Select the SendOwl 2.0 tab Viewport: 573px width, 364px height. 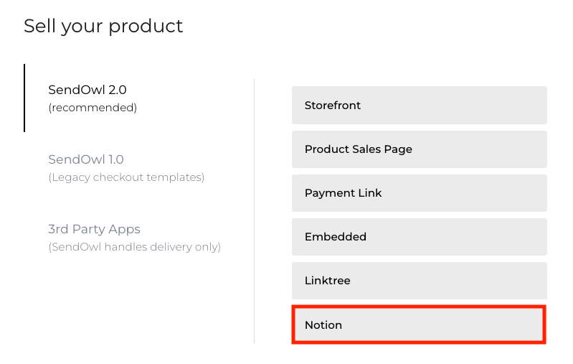[x=87, y=90]
